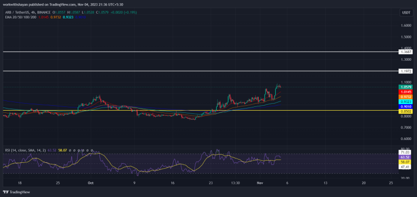Screen dimensions: 417x197
Task: Click the orange 0.9732 EMA price tag
Action: [x=406, y=97]
